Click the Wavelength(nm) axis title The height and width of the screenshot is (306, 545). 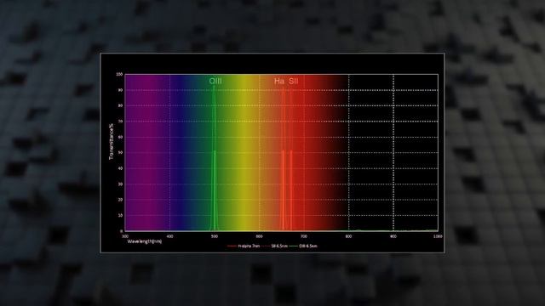(144, 241)
